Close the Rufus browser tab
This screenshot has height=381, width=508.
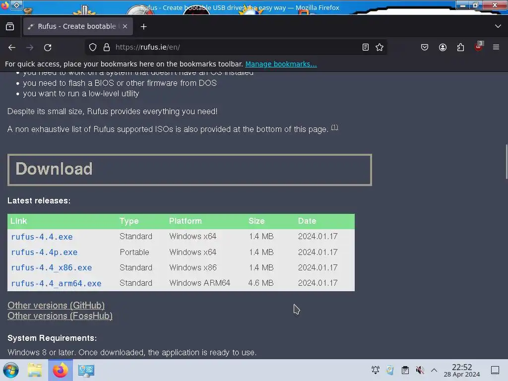(x=125, y=27)
